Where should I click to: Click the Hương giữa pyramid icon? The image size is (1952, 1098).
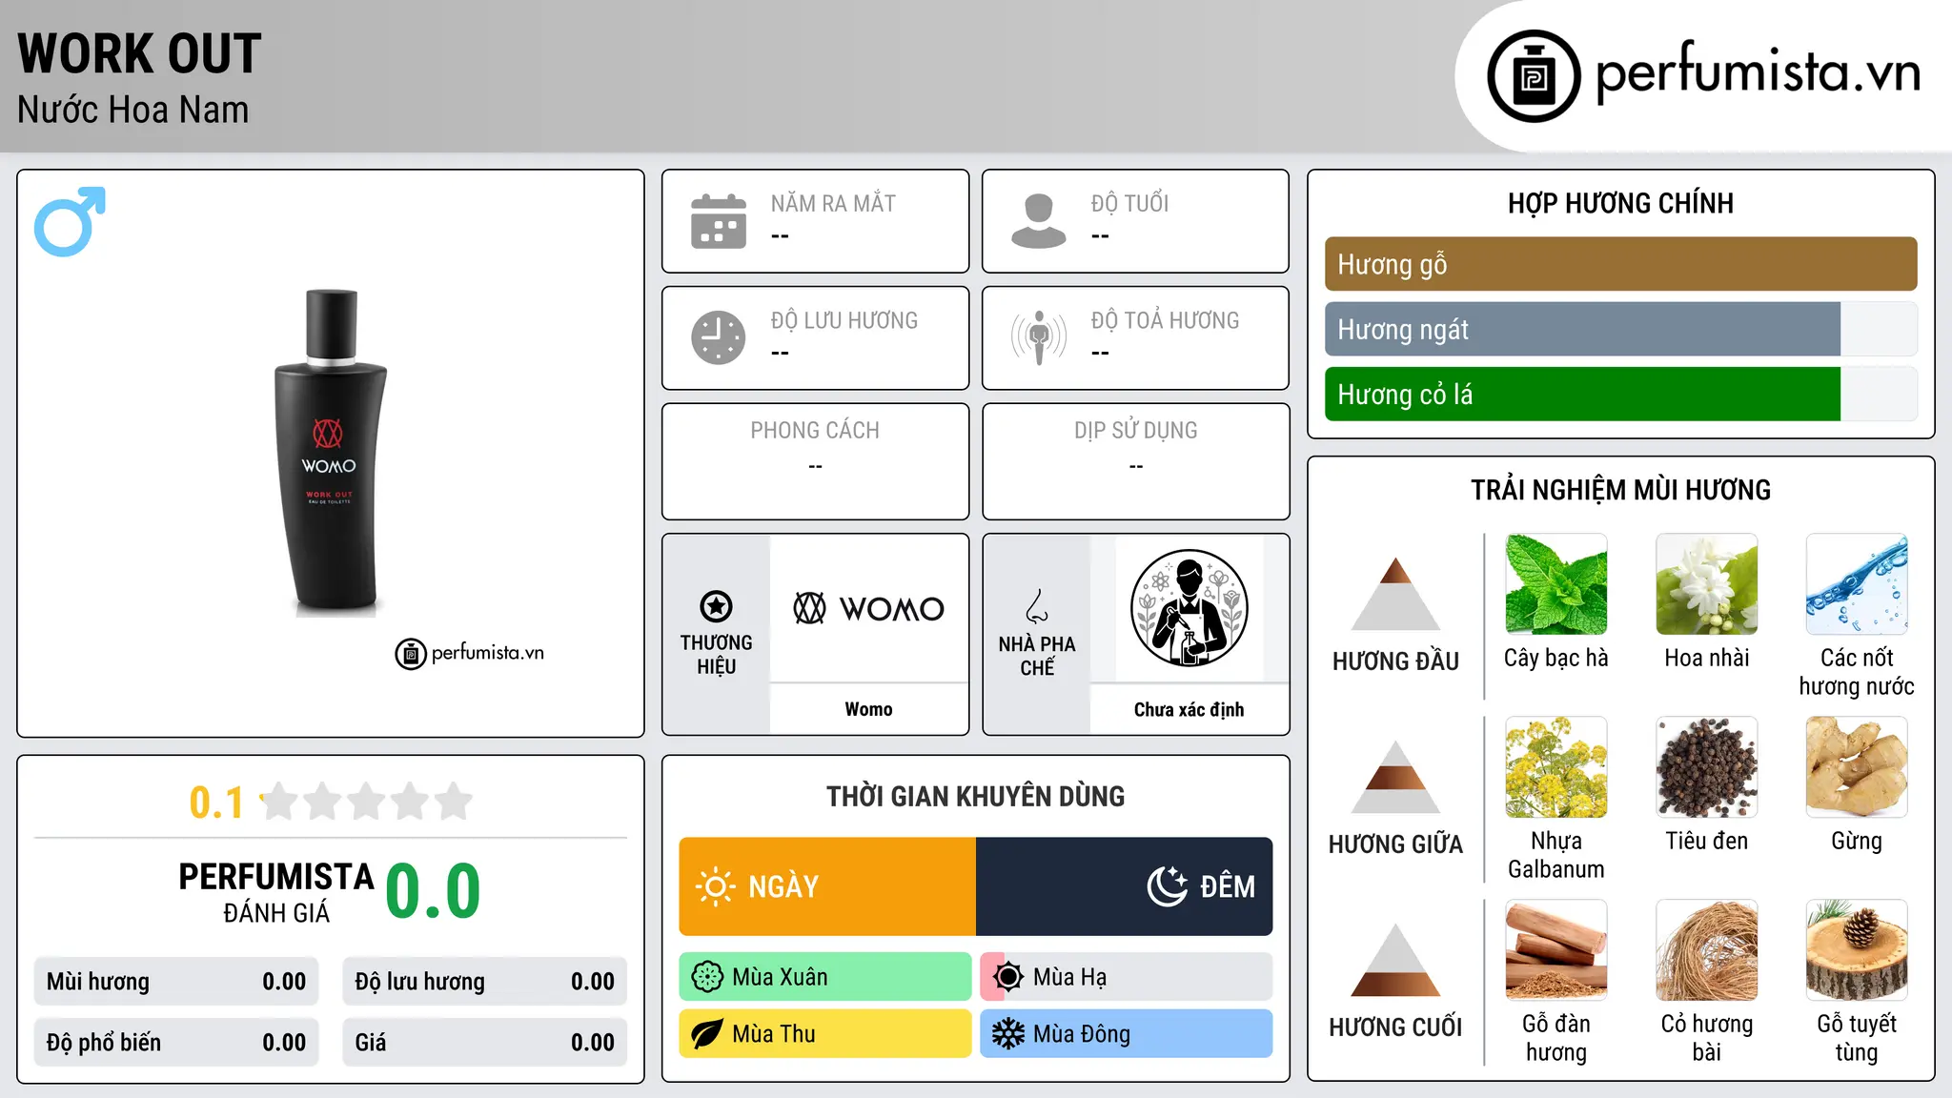[x=1395, y=777]
